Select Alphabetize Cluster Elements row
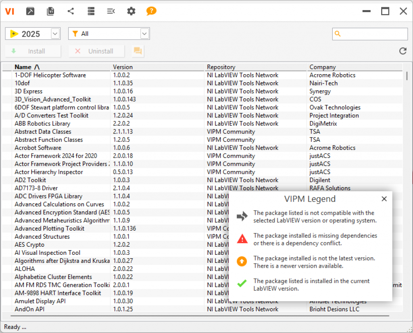413x333 pixels. (x=116, y=277)
